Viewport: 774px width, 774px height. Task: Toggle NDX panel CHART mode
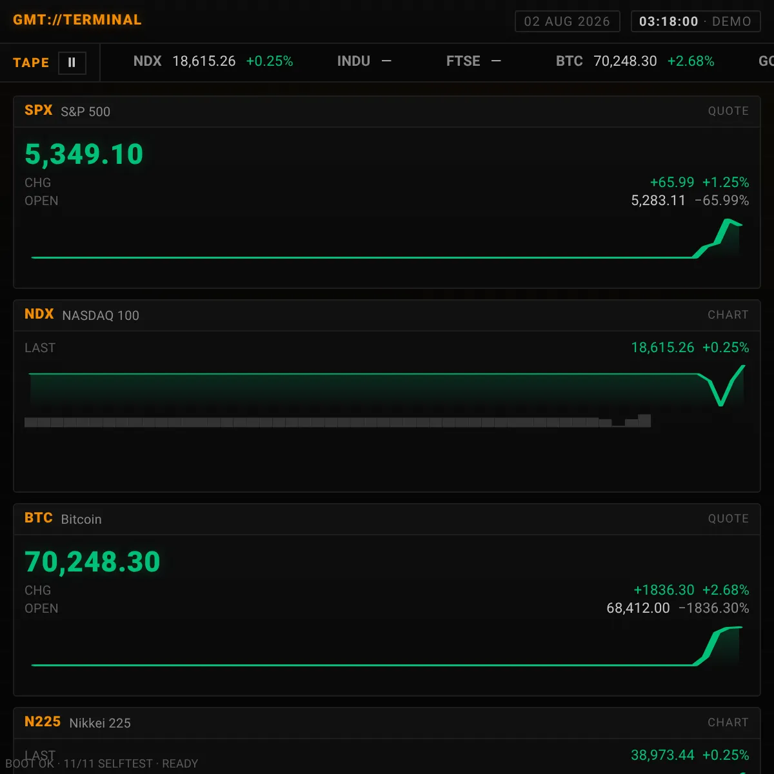coord(728,315)
